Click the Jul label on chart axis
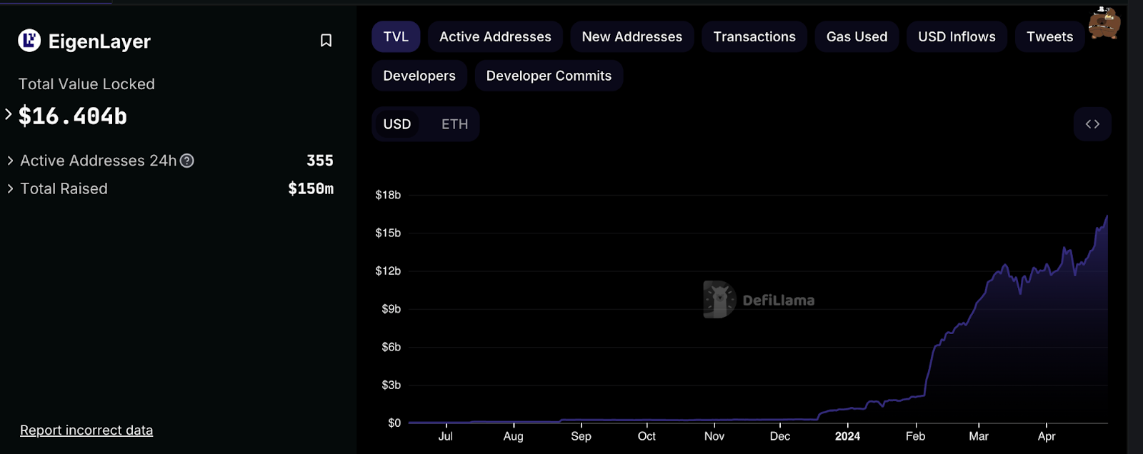1143x454 pixels. [x=445, y=436]
